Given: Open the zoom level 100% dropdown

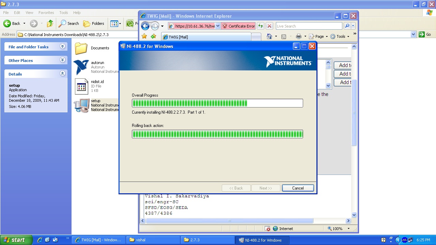Looking at the screenshot, I should pyautogui.click(x=348, y=229).
